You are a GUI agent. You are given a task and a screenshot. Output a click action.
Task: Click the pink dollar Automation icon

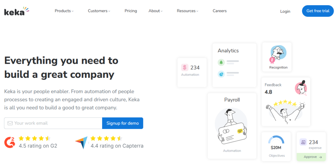185,68
